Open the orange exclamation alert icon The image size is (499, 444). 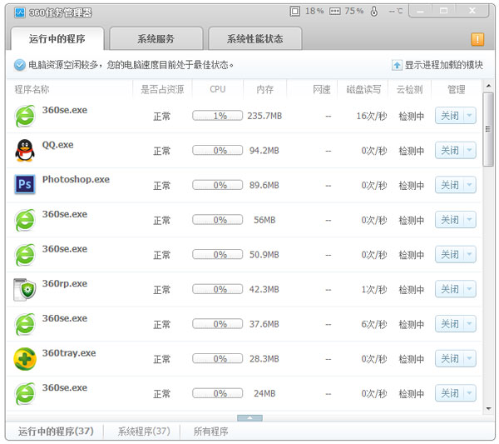pyautogui.click(x=477, y=39)
